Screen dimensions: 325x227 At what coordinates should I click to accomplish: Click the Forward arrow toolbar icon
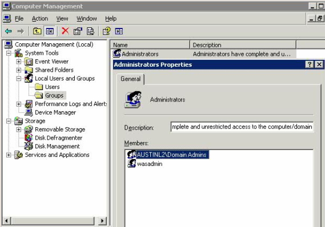[21, 31]
